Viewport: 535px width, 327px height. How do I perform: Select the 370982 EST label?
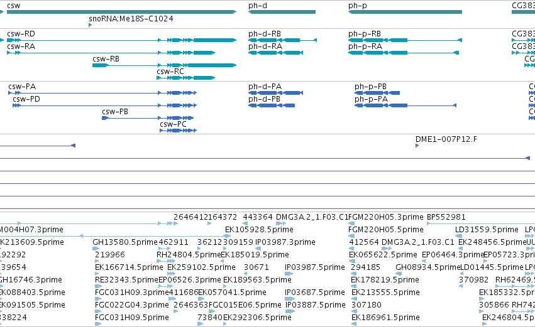473,280
